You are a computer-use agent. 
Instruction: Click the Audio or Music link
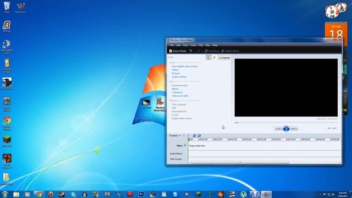(179, 77)
